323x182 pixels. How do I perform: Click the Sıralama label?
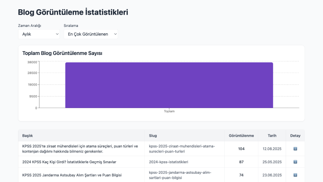click(x=71, y=25)
